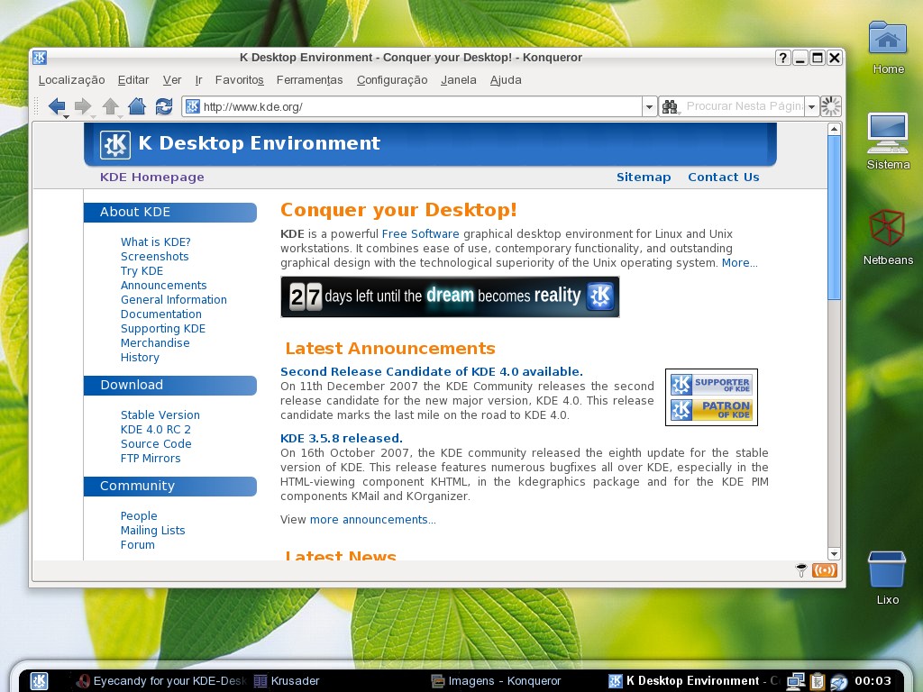Expand the URL address history dropdown
Viewport: 923px width, 692px height.
[649, 106]
